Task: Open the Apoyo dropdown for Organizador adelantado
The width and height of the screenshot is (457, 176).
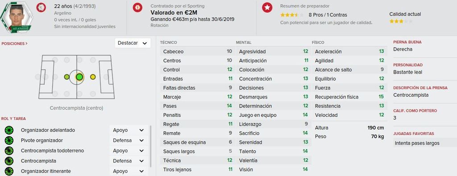Action: pyautogui.click(x=129, y=130)
